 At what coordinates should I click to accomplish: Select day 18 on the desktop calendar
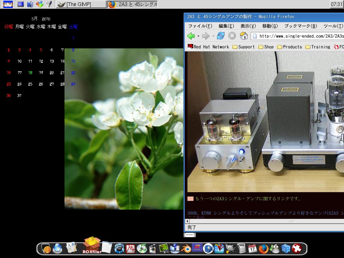(30, 73)
